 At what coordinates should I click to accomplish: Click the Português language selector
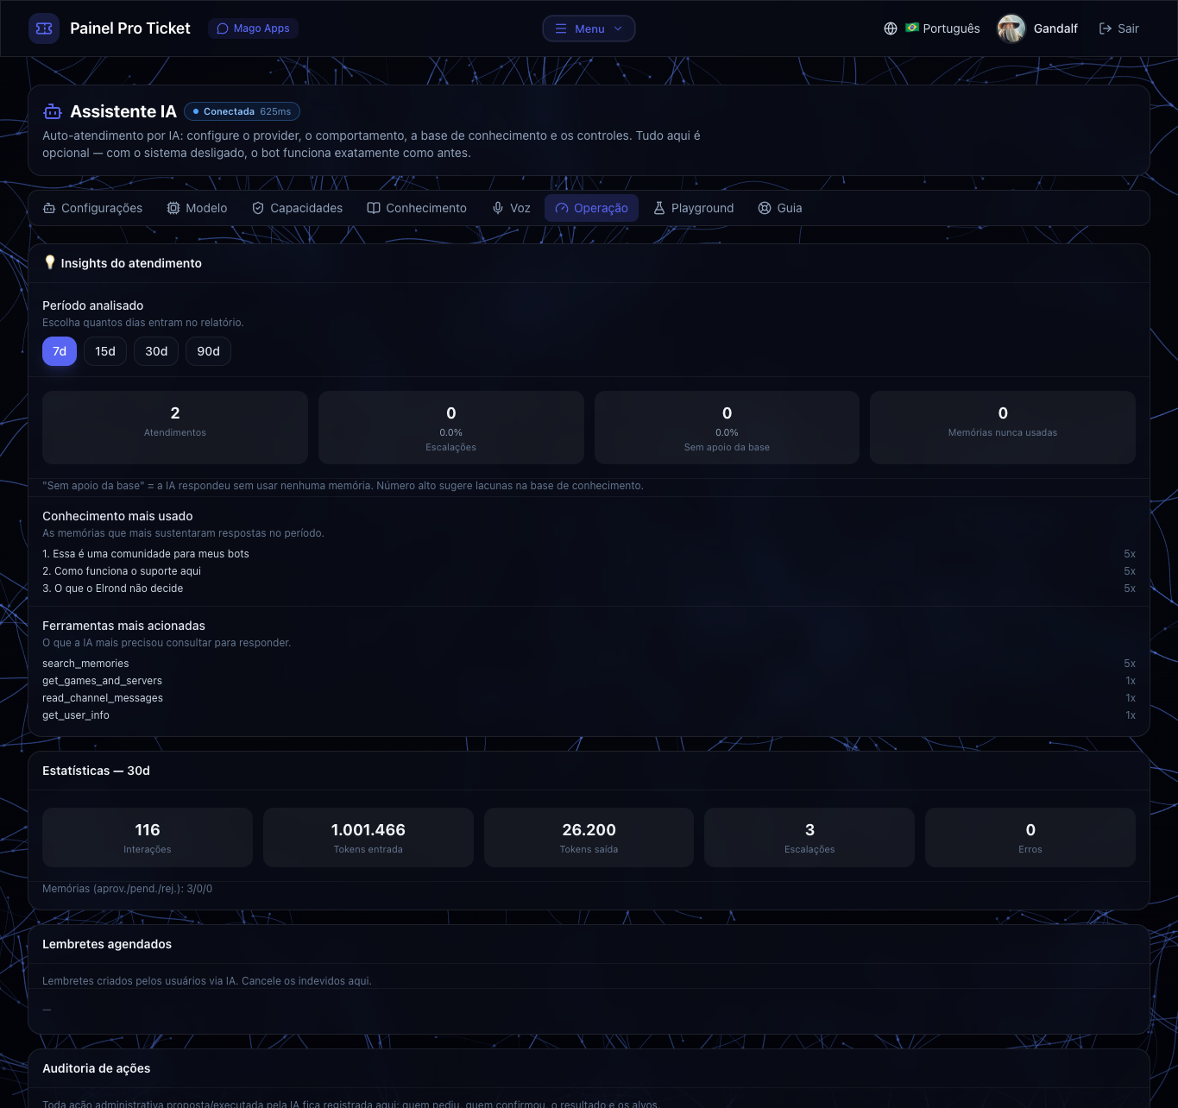[x=932, y=28]
